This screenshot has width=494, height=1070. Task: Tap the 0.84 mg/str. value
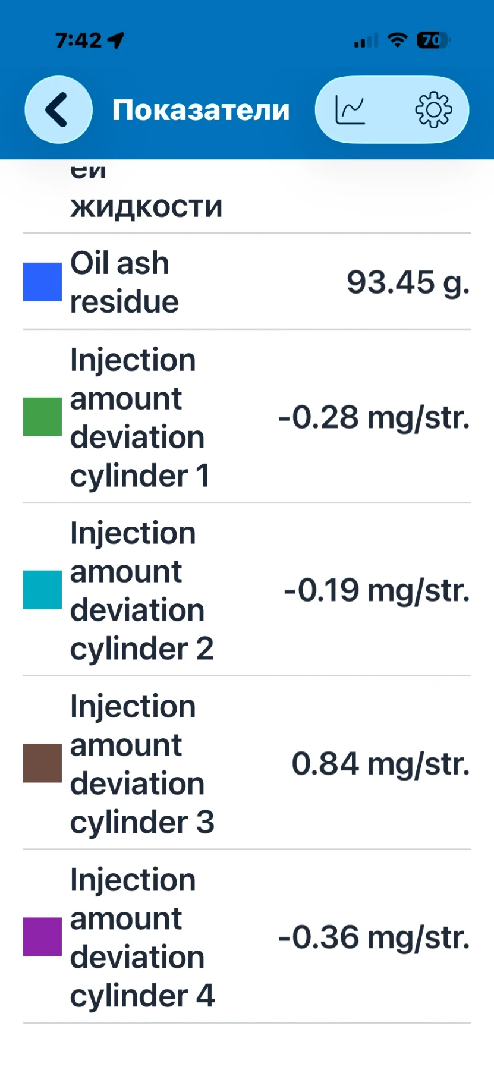click(381, 764)
